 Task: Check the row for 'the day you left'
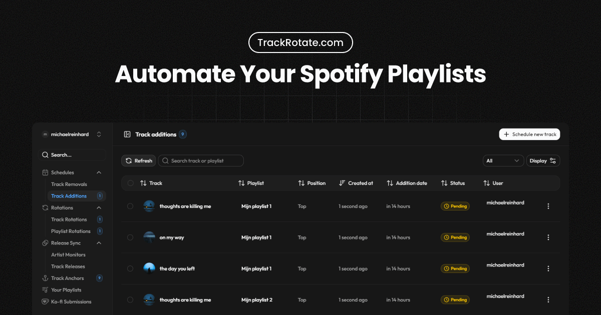[130, 268]
